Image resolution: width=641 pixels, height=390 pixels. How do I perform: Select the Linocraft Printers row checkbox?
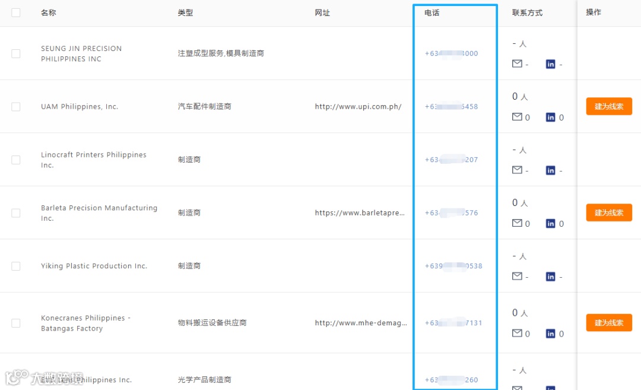pyautogui.click(x=16, y=160)
